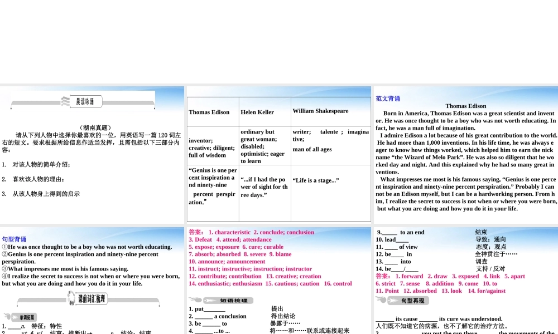The image size is (558, 334).
Task: Open the 范文背诵 Thomas Edison essay slide
Action: point(466,155)
